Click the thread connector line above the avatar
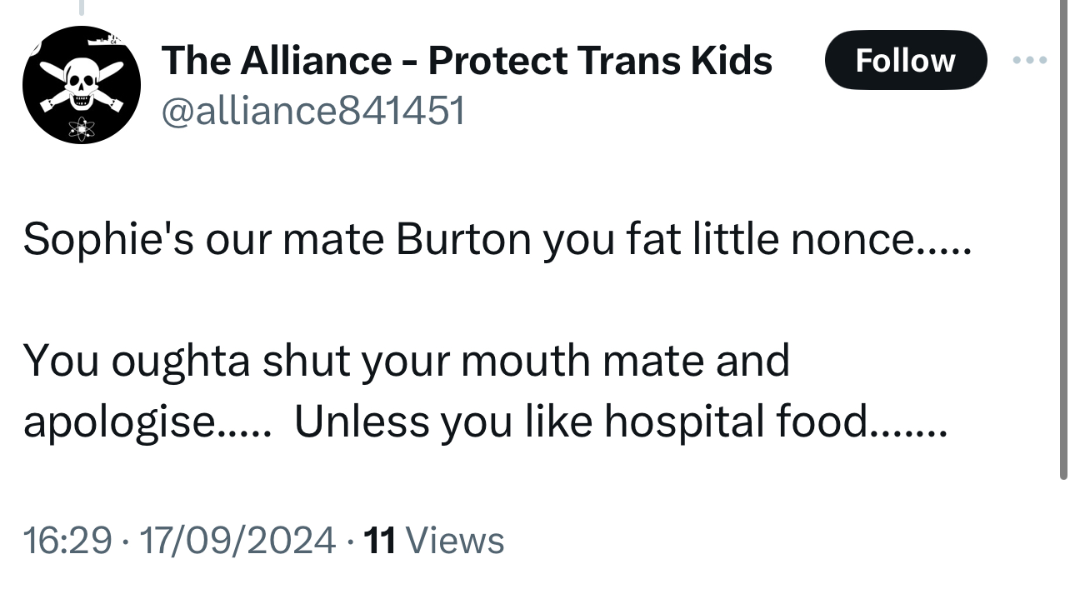Image resolution: width=1075 pixels, height=594 pixels. (81, 8)
